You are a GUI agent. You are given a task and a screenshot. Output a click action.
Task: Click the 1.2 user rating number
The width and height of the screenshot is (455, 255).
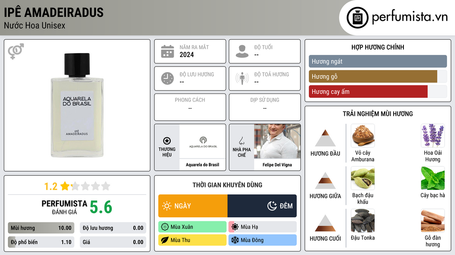coord(51,186)
